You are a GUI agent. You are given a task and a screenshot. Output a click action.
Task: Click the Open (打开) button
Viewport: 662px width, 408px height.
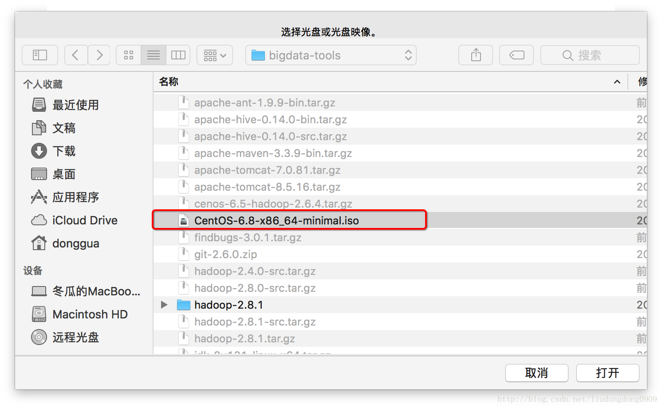[607, 373]
